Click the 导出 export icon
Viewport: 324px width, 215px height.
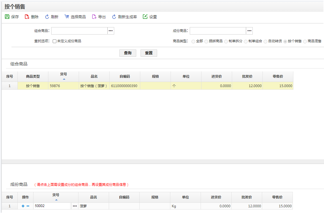(x=94, y=17)
